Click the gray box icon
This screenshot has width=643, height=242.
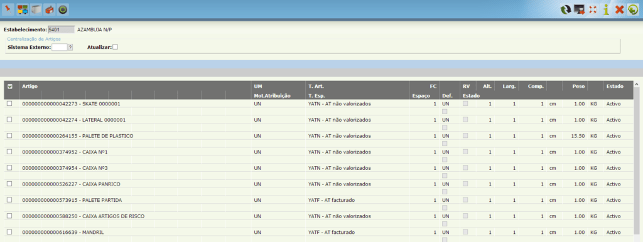[x=36, y=9]
